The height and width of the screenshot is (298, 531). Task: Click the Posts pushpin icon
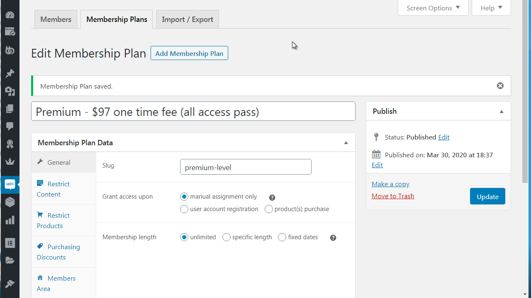10,73
